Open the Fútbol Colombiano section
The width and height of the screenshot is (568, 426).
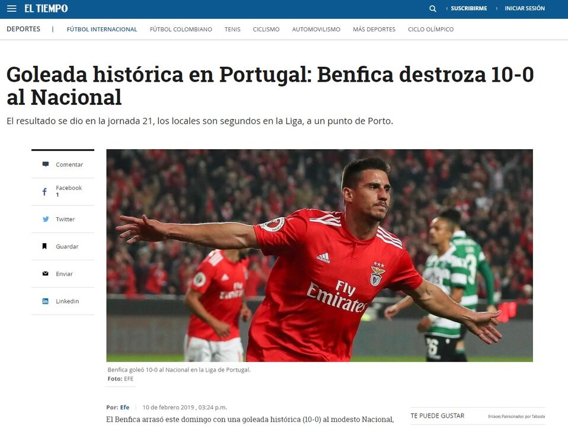click(181, 30)
